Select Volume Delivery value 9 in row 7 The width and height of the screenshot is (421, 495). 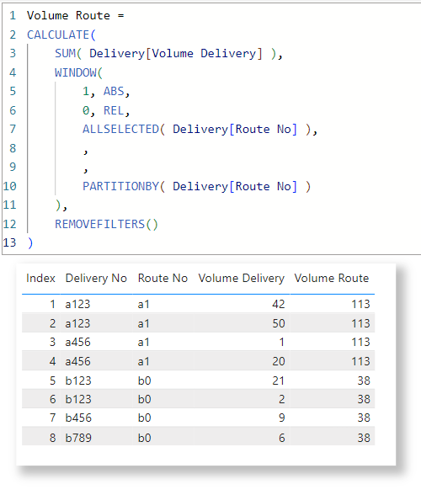coord(282,418)
